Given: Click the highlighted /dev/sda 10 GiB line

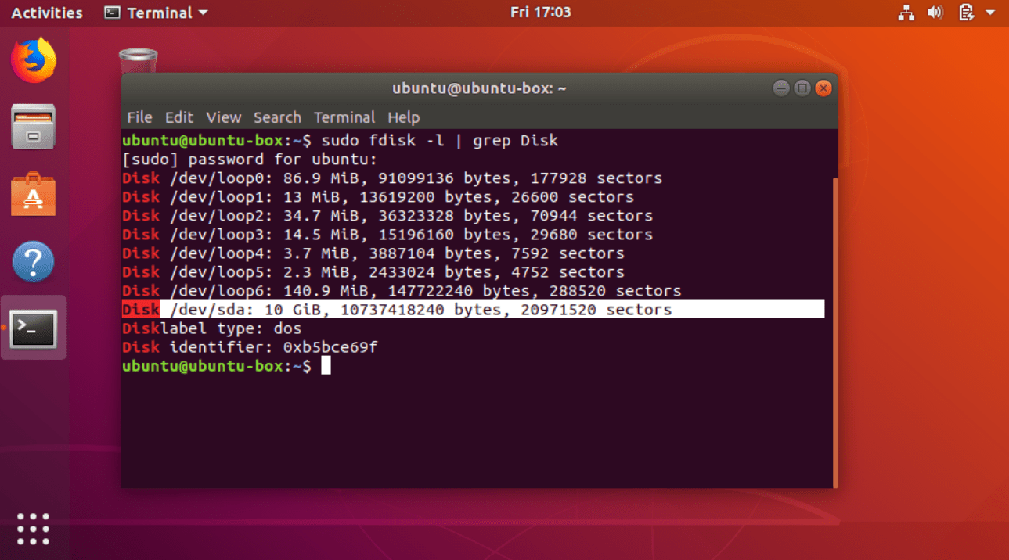Looking at the screenshot, I should click(x=473, y=310).
